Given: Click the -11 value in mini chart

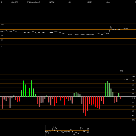Looking at the screenshot, I should tap(88, 129).
